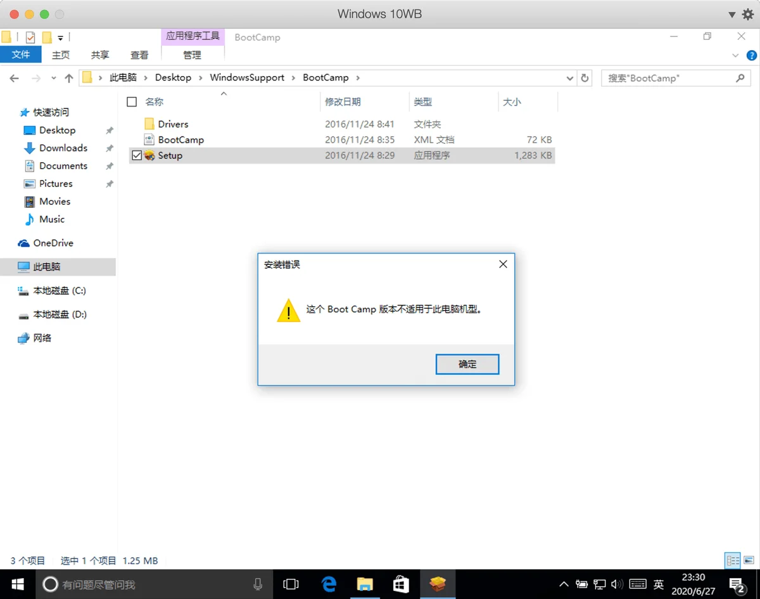Click the search magnifier icon
760x599 pixels.
(x=740, y=78)
